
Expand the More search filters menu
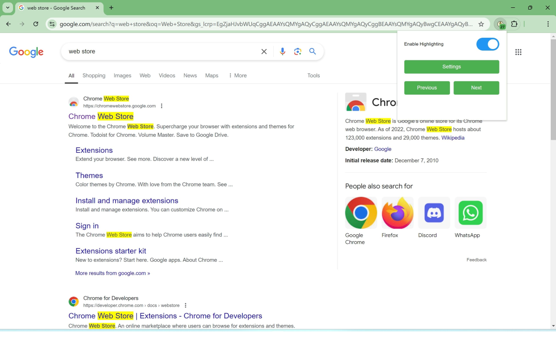(237, 75)
